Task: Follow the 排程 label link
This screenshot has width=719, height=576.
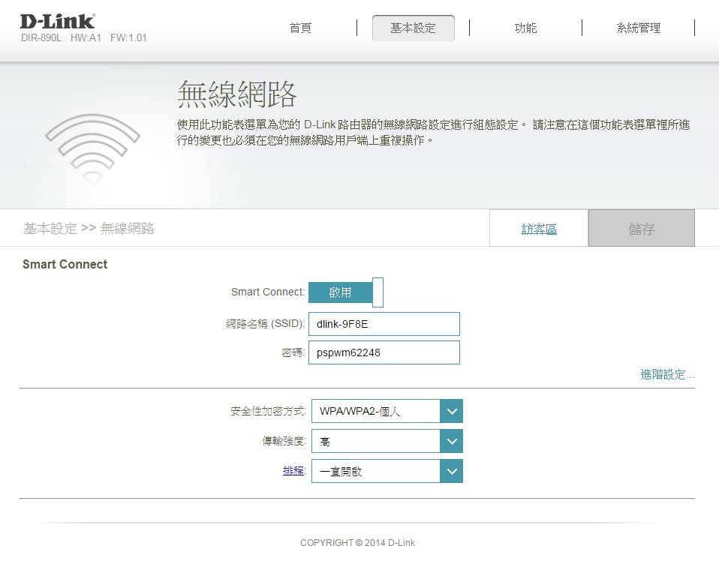Action: click(293, 471)
